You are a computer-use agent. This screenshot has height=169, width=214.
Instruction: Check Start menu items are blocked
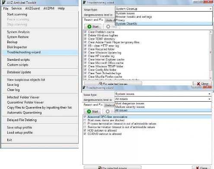(85, 120)
